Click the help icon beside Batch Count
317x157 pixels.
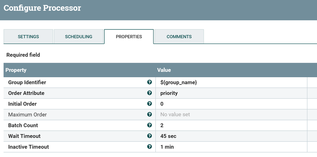tap(149, 125)
